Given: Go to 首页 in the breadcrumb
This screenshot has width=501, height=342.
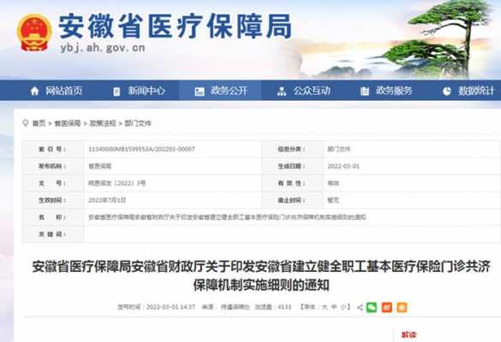Looking at the screenshot, I should pos(39,123).
